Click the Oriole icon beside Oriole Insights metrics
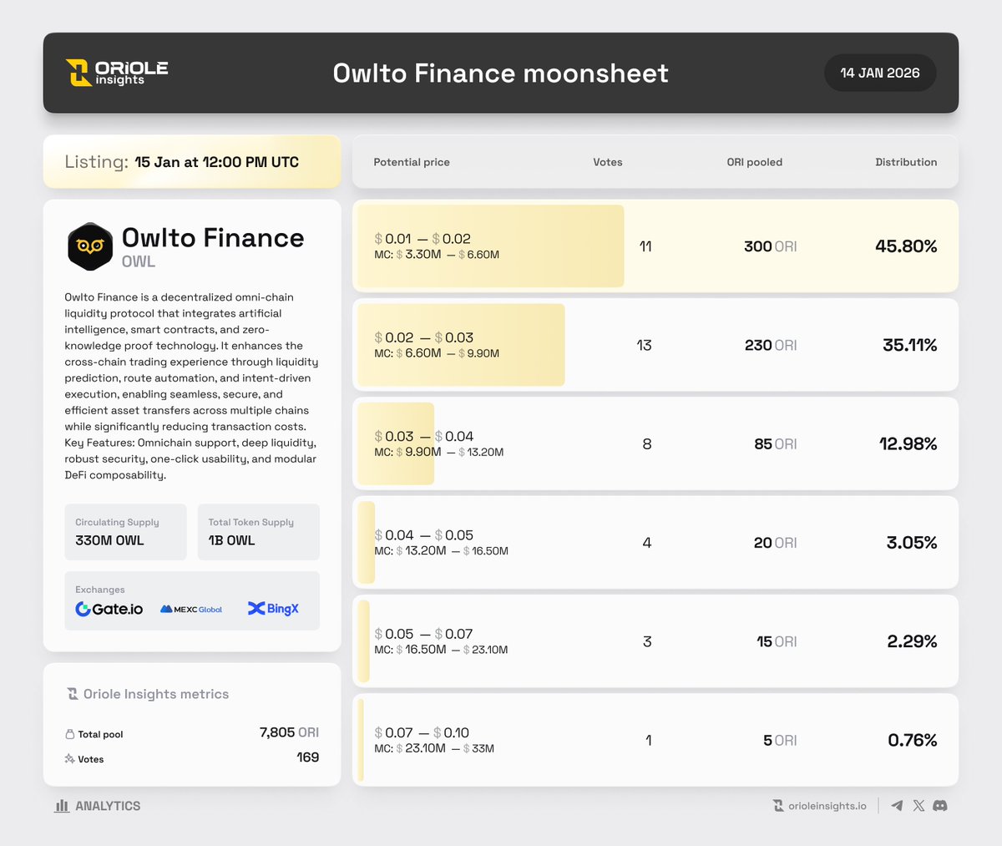This screenshot has height=846, width=1002. pos(73,694)
